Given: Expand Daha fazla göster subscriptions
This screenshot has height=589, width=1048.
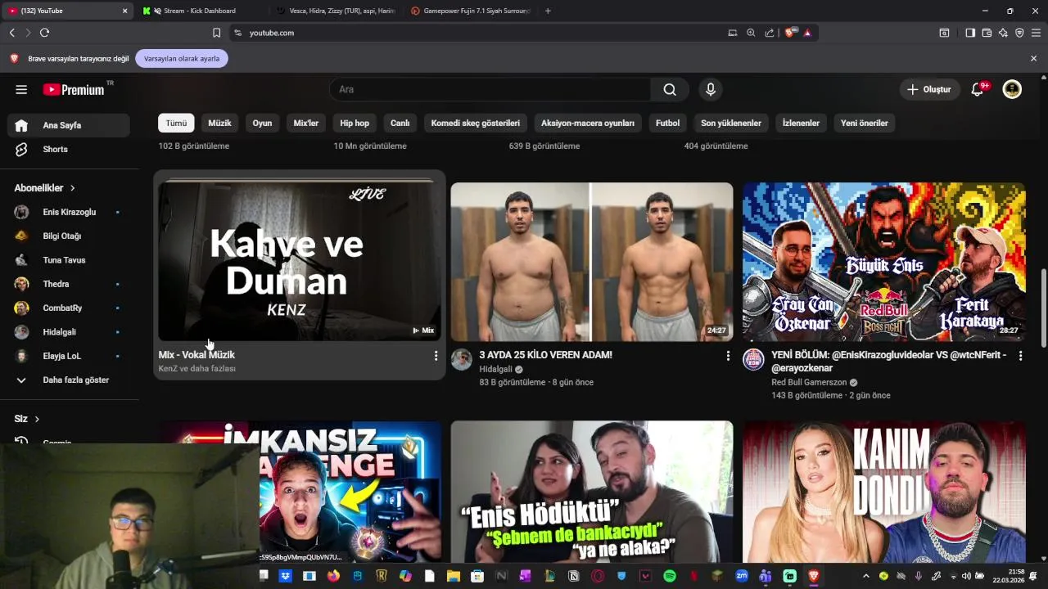Looking at the screenshot, I should click(x=69, y=380).
